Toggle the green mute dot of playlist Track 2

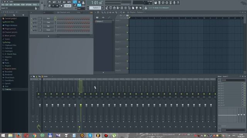pyautogui.click(x=127, y=32)
